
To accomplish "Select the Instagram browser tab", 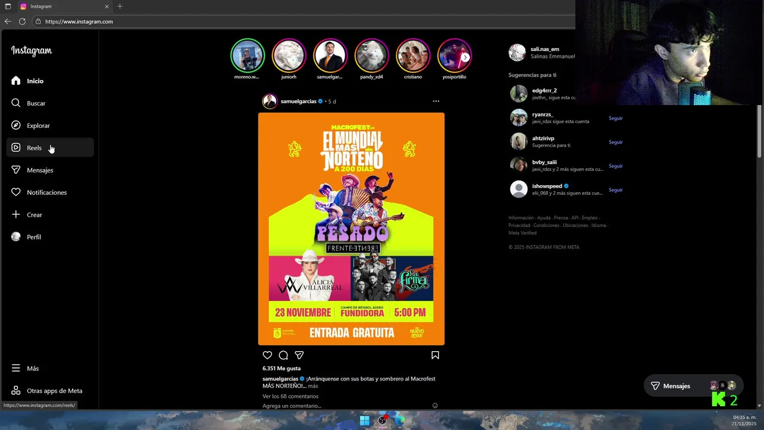I will [x=64, y=6].
